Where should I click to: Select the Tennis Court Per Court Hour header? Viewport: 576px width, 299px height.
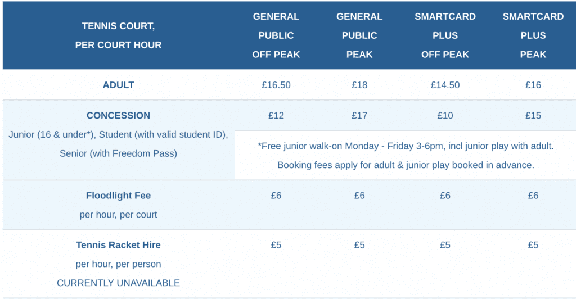[x=118, y=35]
